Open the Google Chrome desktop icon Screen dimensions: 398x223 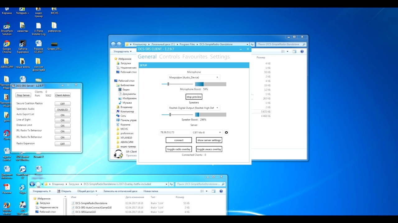(7, 46)
